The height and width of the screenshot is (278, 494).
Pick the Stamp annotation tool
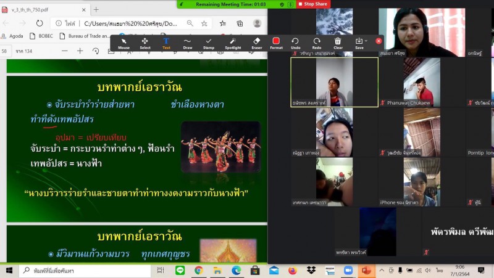pos(209,43)
